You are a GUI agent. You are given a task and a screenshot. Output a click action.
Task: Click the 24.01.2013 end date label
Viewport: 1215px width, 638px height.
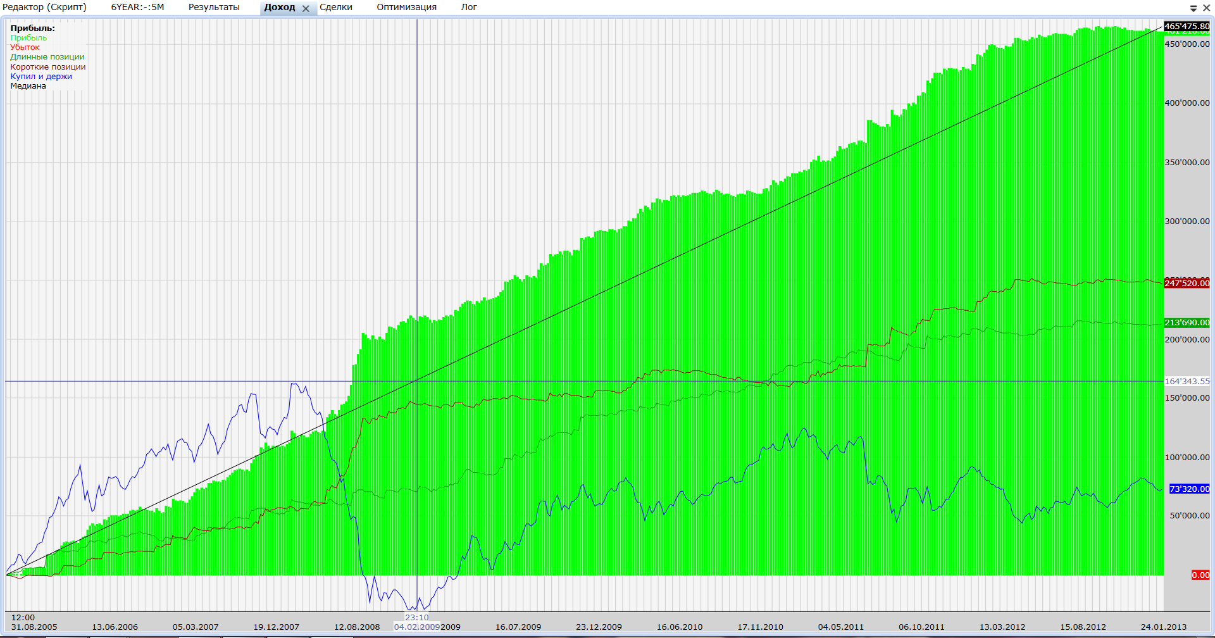coord(1164,627)
